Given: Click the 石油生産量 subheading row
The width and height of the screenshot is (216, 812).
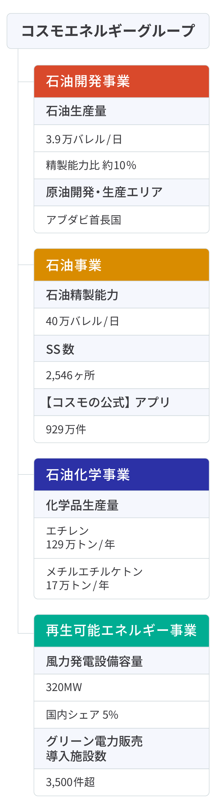Looking at the screenshot, I should coord(122,111).
